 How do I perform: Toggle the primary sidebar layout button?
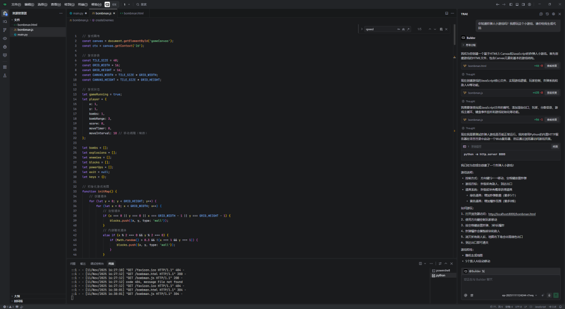(510, 4)
